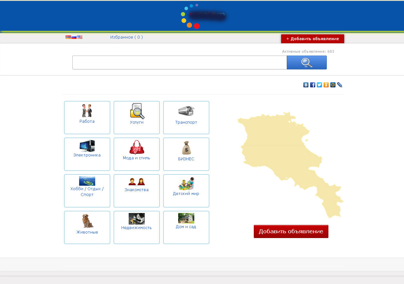Switch language with the Armenian flag
This screenshot has width=404, height=284.
point(68,37)
